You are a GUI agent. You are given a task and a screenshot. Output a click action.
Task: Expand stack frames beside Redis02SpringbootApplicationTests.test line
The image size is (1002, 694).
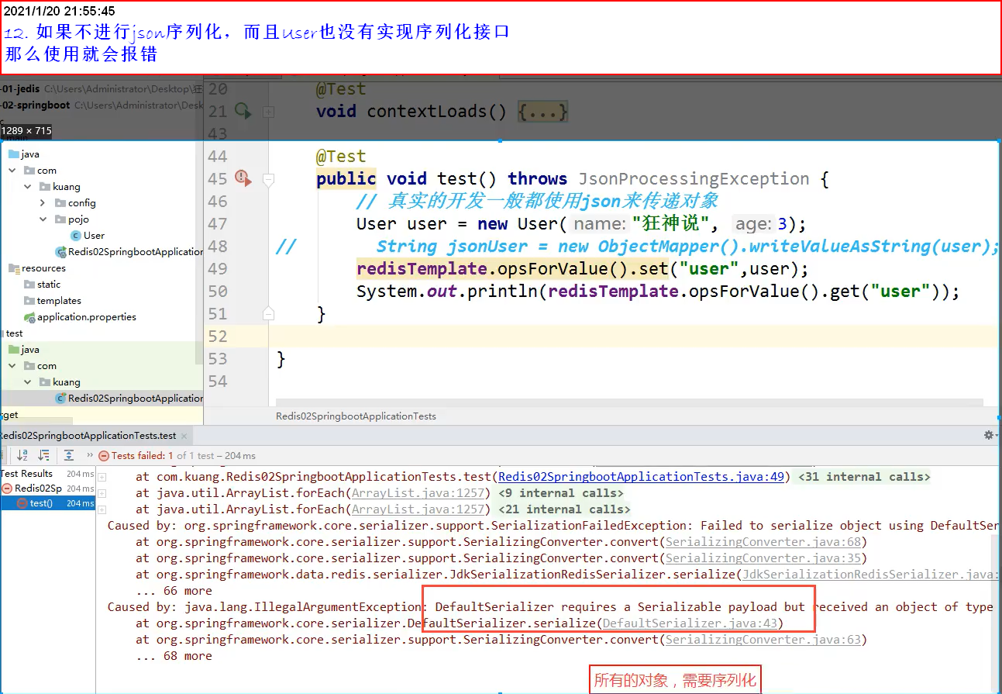click(x=102, y=477)
